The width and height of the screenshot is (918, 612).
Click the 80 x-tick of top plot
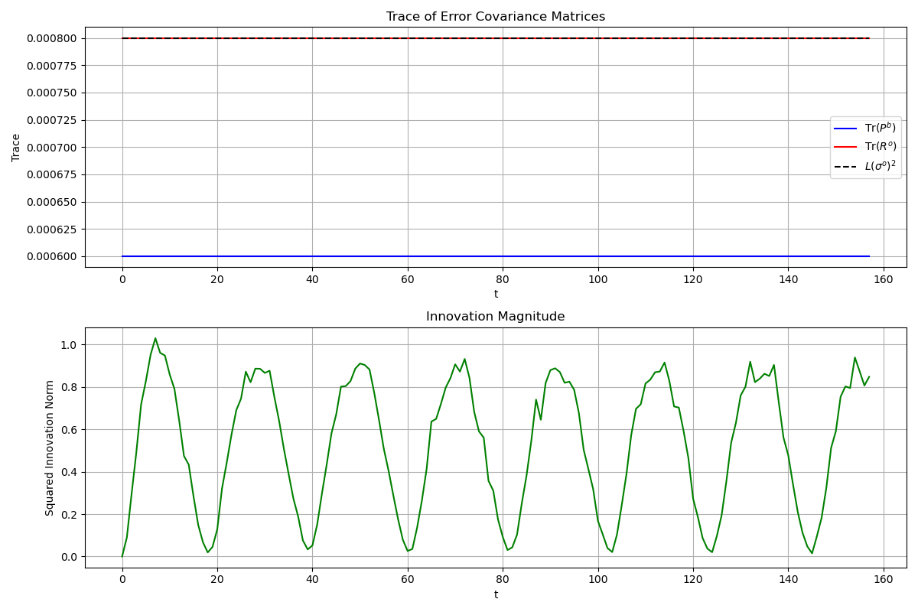tap(503, 278)
